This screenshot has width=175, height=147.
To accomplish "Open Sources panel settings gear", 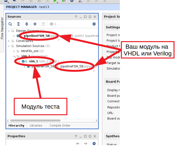I will [x=94, y=24].
